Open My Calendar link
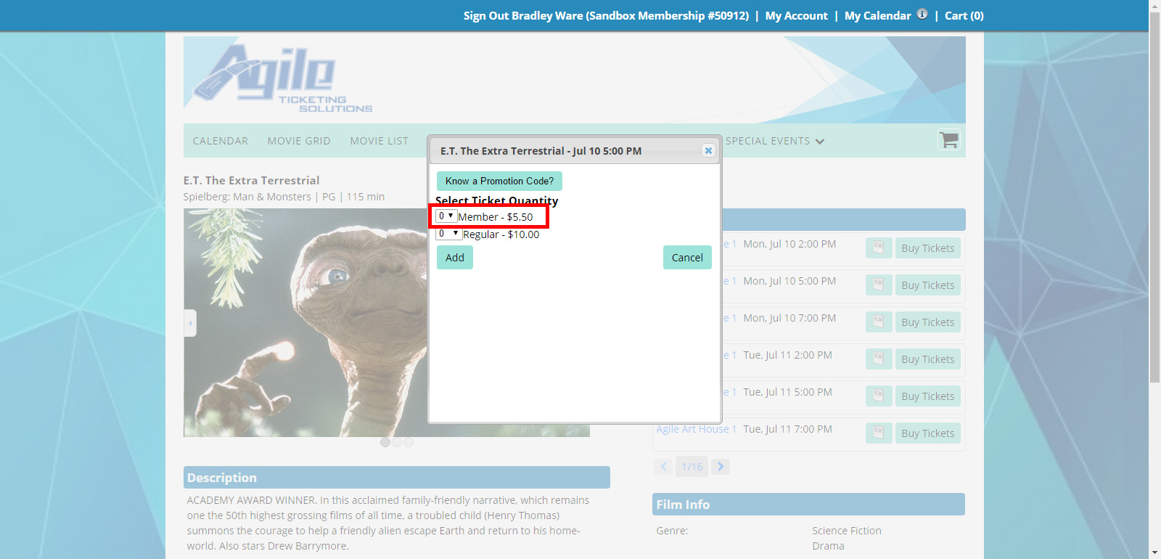The height and width of the screenshot is (559, 1161). 877,15
